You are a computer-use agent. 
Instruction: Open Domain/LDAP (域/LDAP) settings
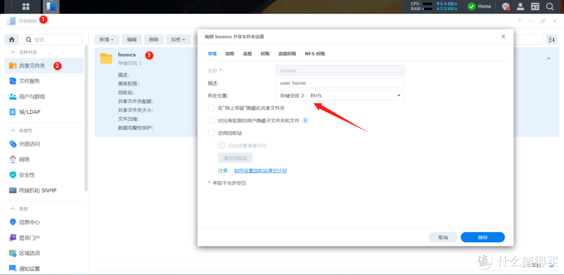coord(44,112)
